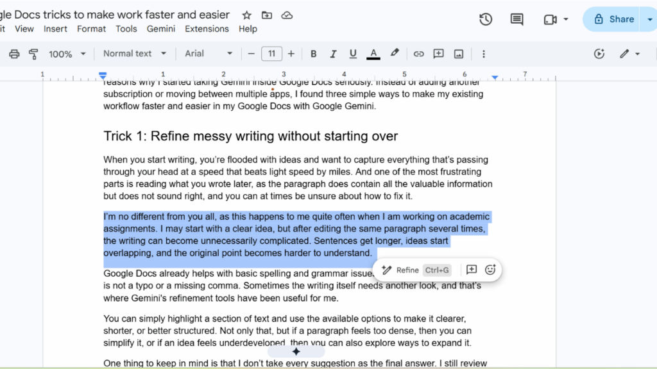Toggle italic formatting
Screen dimensions: 657x369
coord(333,54)
